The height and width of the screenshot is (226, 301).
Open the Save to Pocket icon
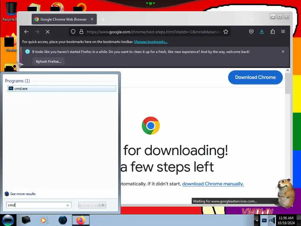pos(251,31)
